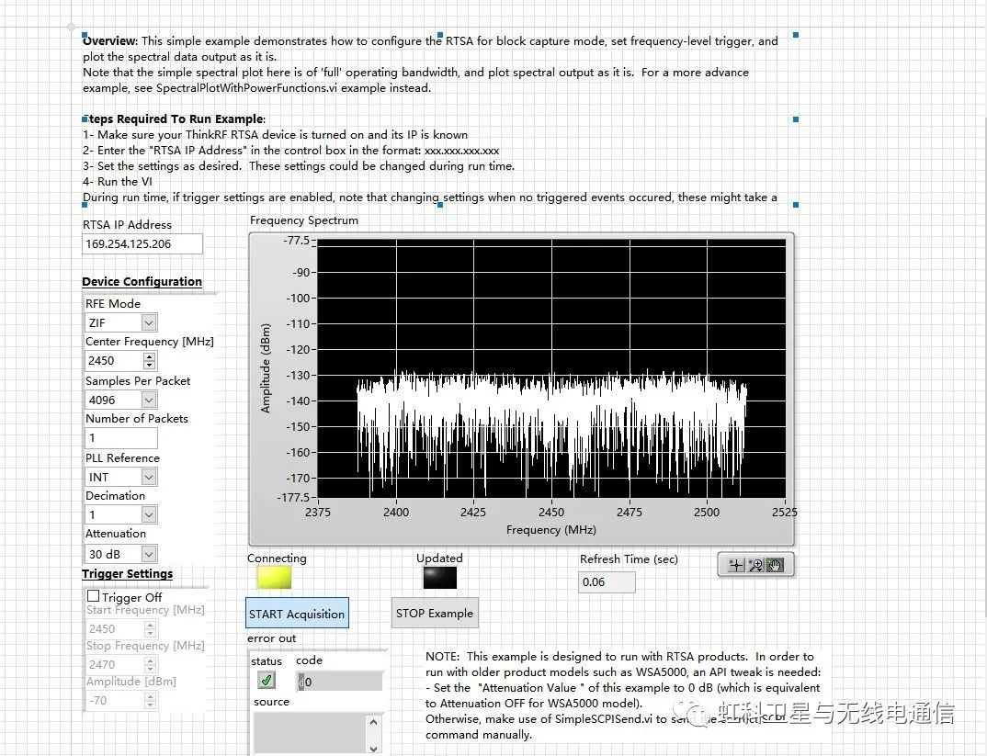Screen dimensions: 987x756
Task: Click the increment arrow on Center Frequency
Action: [147, 356]
